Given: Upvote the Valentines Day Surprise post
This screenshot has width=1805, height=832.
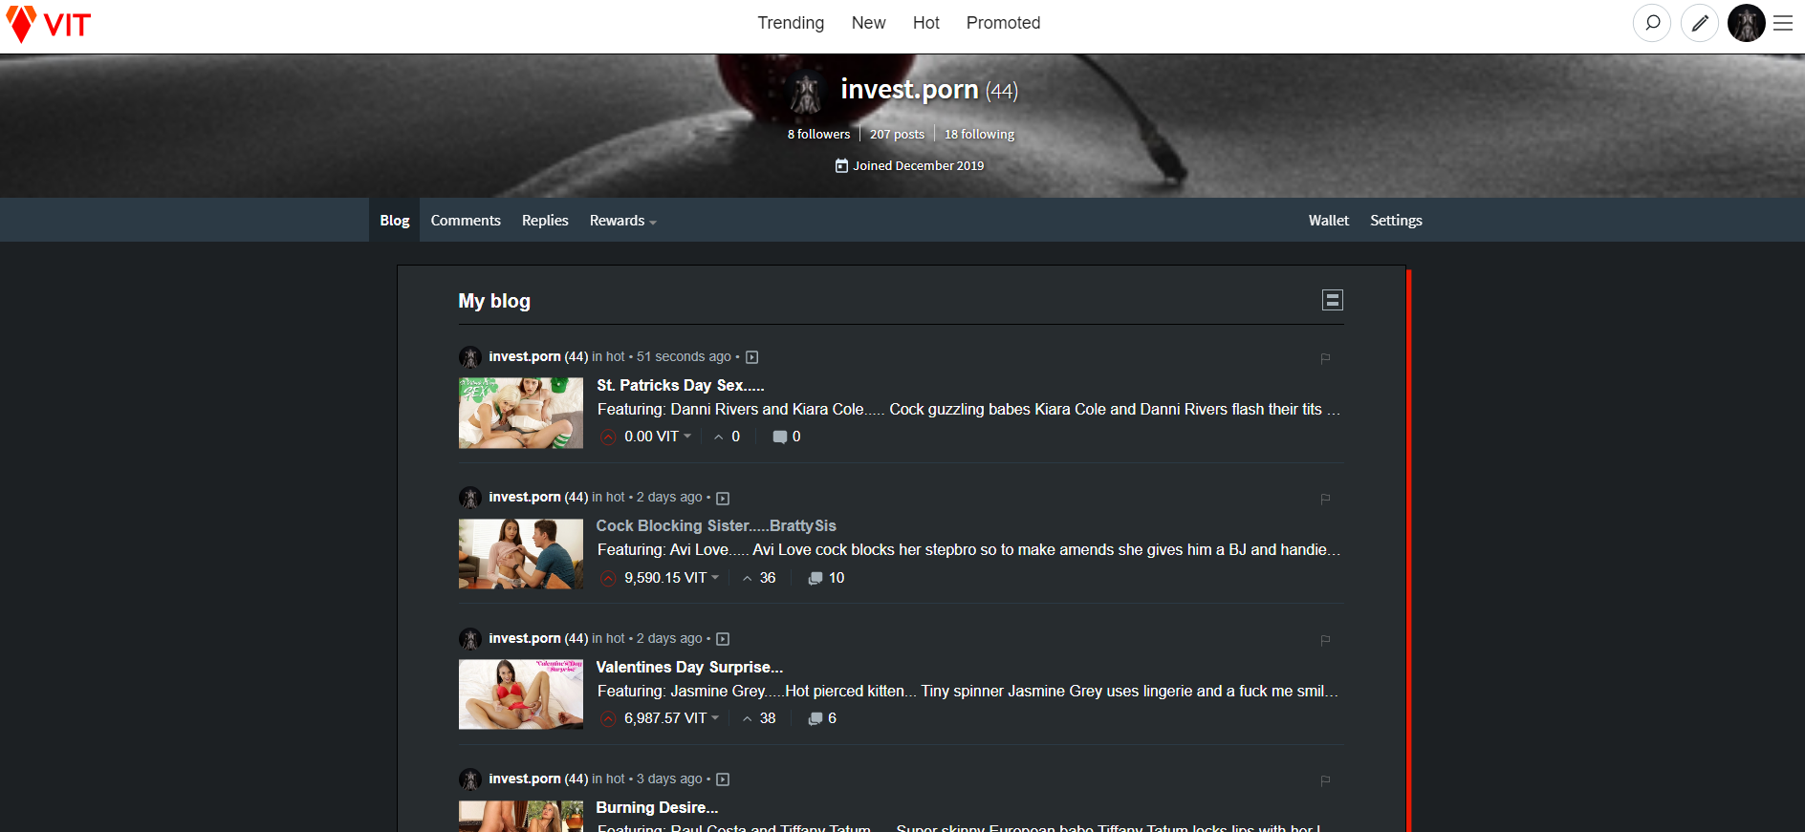Looking at the screenshot, I should click(608, 718).
